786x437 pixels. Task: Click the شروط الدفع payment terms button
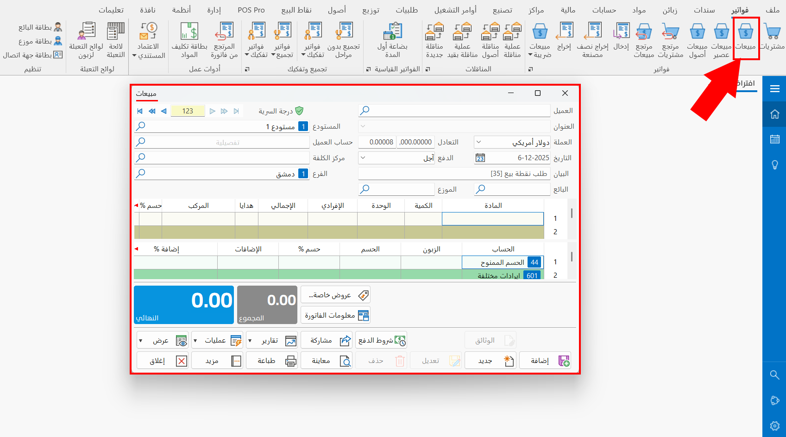pos(381,340)
